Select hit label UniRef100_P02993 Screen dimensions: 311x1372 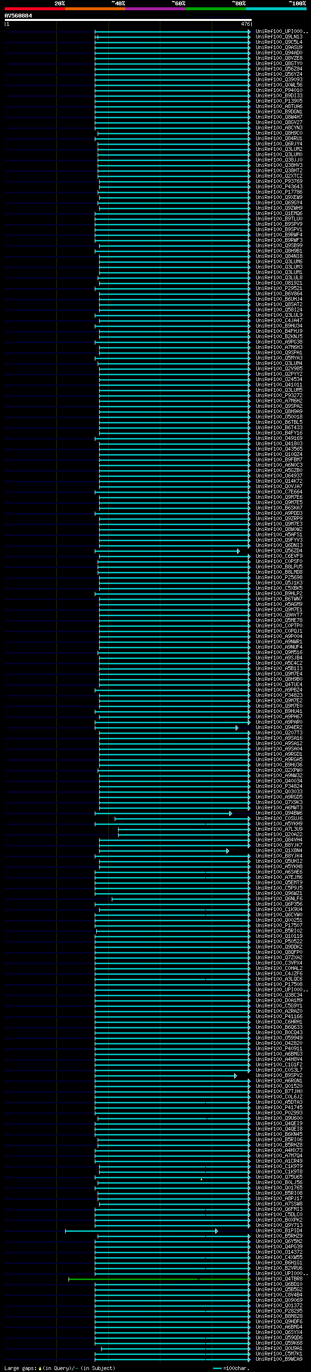coord(278,1113)
